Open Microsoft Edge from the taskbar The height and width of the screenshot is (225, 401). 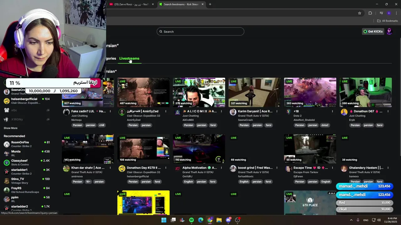(200, 220)
